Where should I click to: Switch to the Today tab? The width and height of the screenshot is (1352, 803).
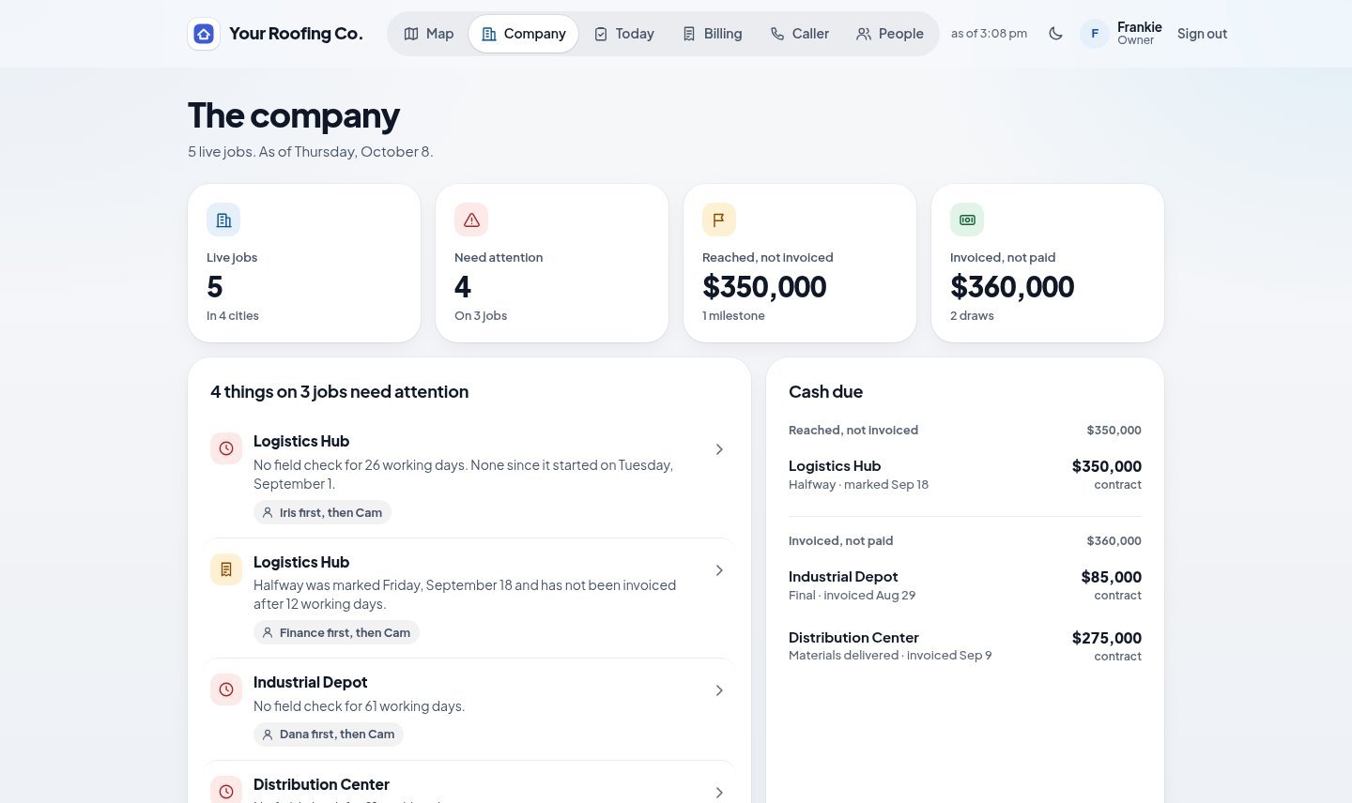coord(624,34)
